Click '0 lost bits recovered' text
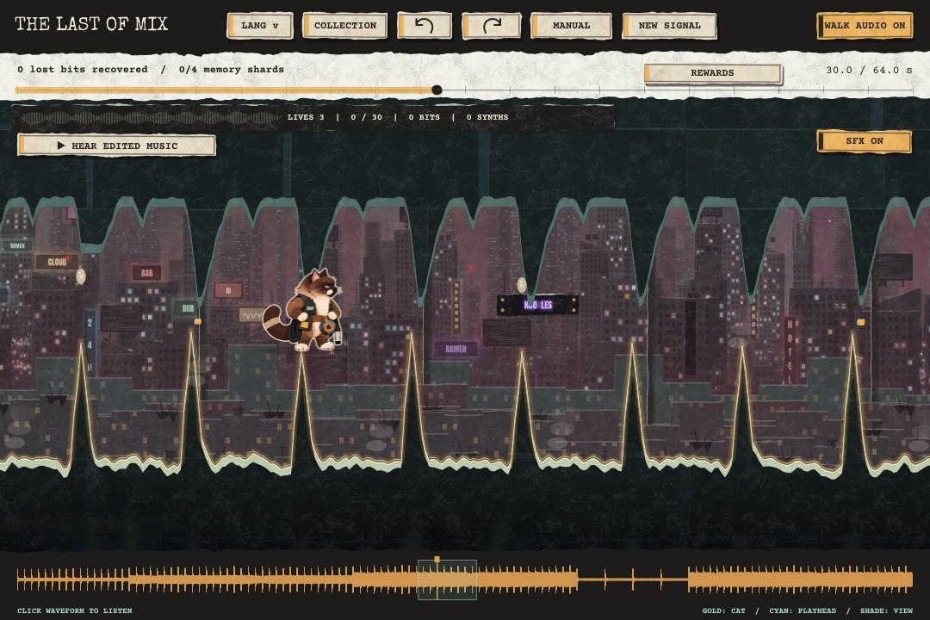The width and height of the screenshot is (930, 620). (83, 70)
